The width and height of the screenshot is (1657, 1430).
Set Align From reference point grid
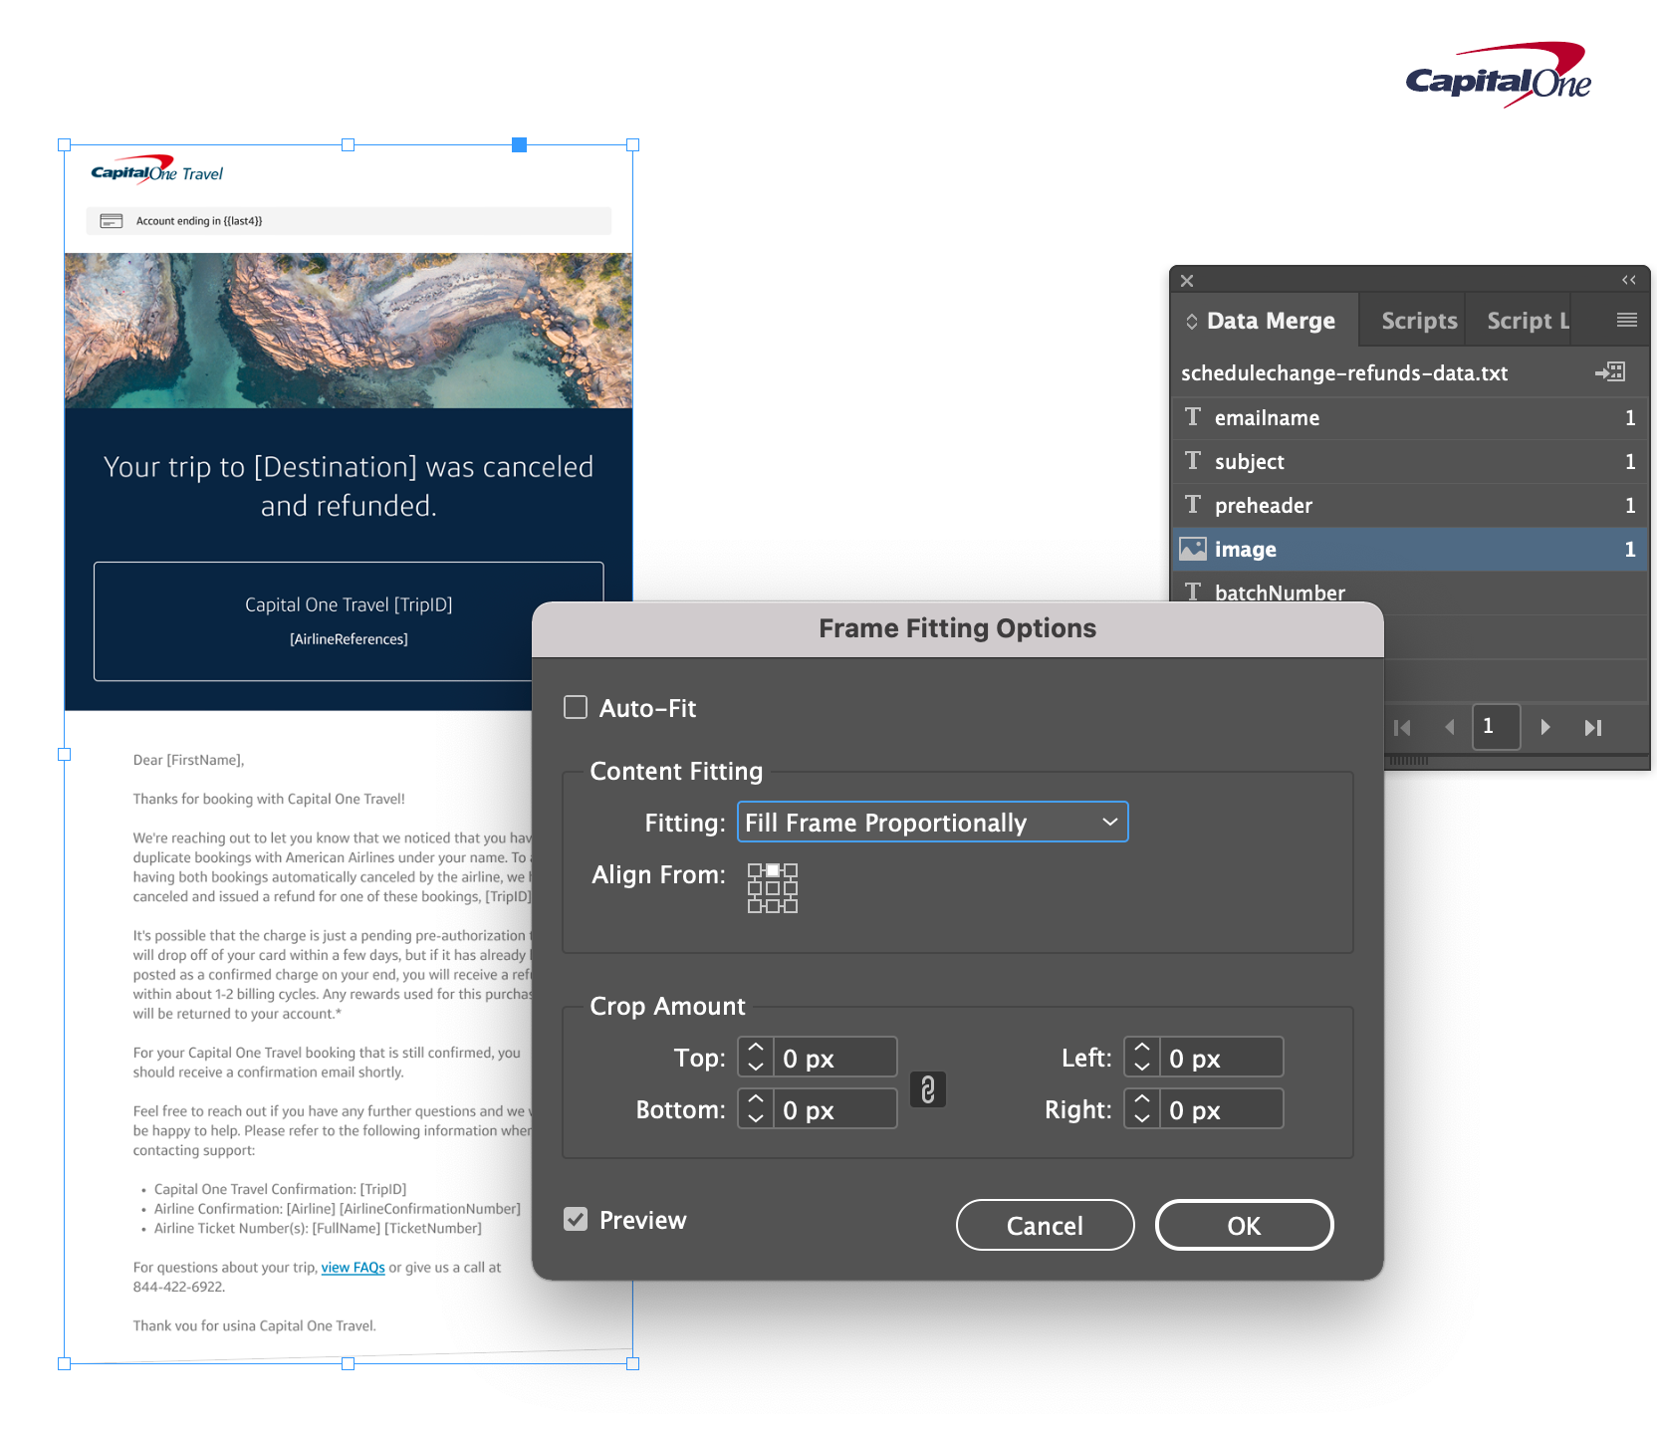point(773,888)
